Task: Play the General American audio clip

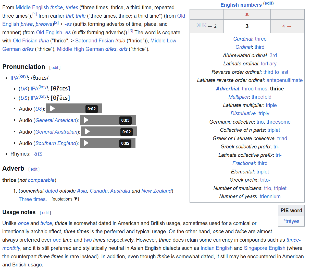Action: pyautogui.click(x=86, y=120)
